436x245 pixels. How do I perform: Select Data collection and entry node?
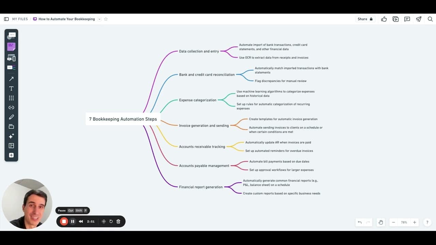point(199,51)
